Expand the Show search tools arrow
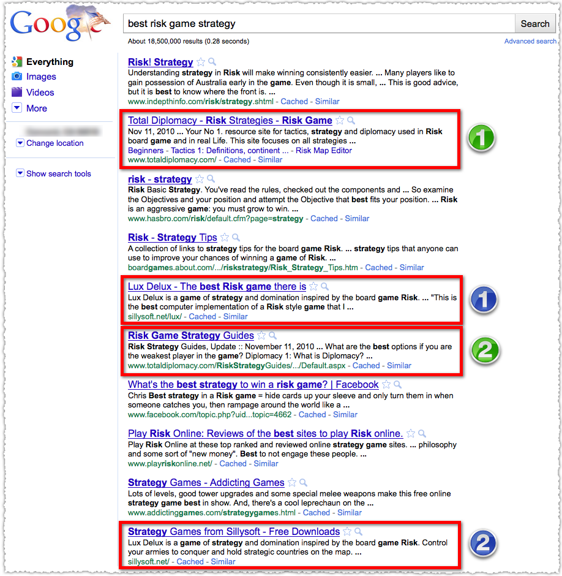 coord(20,173)
